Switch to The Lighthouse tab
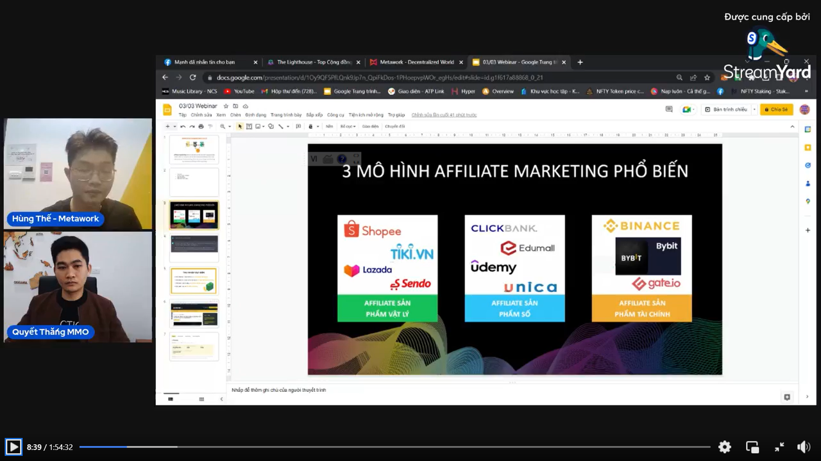The height and width of the screenshot is (461, 821). click(x=314, y=62)
